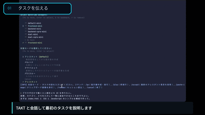The width and height of the screenshot is (205, 115).
Task: Click the Cancel option in mode list
Action: click(x=28, y=79)
